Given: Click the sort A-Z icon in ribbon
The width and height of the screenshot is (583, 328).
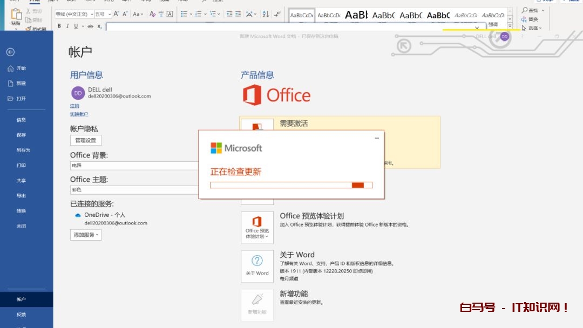Looking at the screenshot, I should coord(266,14).
